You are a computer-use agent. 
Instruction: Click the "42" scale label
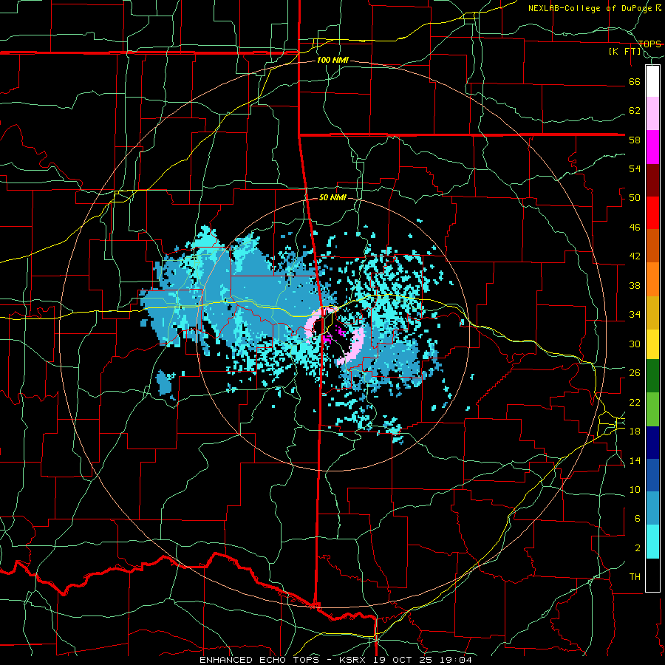pos(635,256)
